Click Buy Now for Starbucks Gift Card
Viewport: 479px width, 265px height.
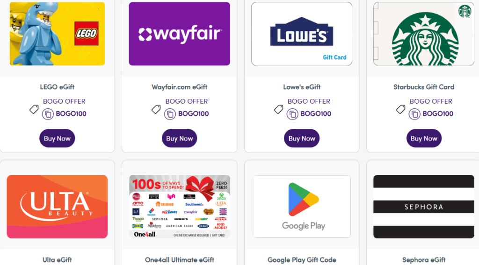[x=424, y=138]
